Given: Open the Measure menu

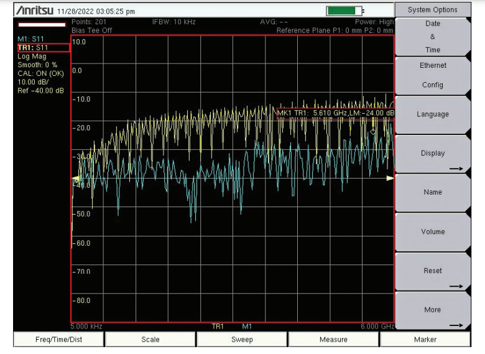Looking at the screenshot, I should click(333, 340).
